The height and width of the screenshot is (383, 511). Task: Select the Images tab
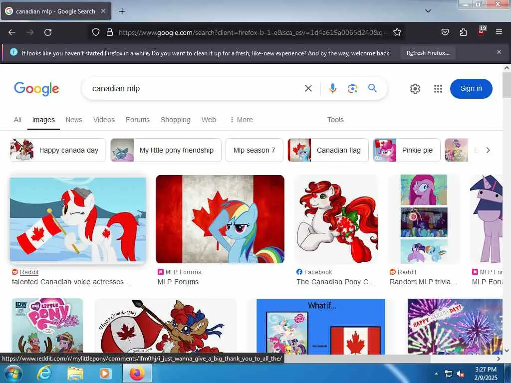tap(43, 120)
